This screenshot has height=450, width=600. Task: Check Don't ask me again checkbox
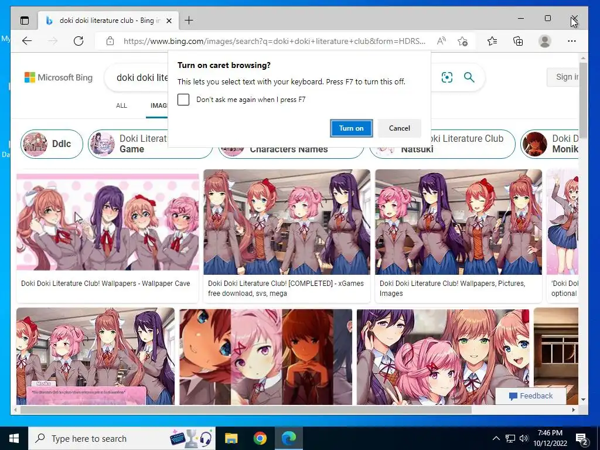[183, 100]
